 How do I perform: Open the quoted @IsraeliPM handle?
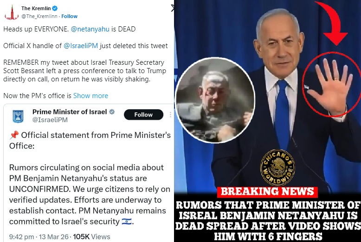50,120
